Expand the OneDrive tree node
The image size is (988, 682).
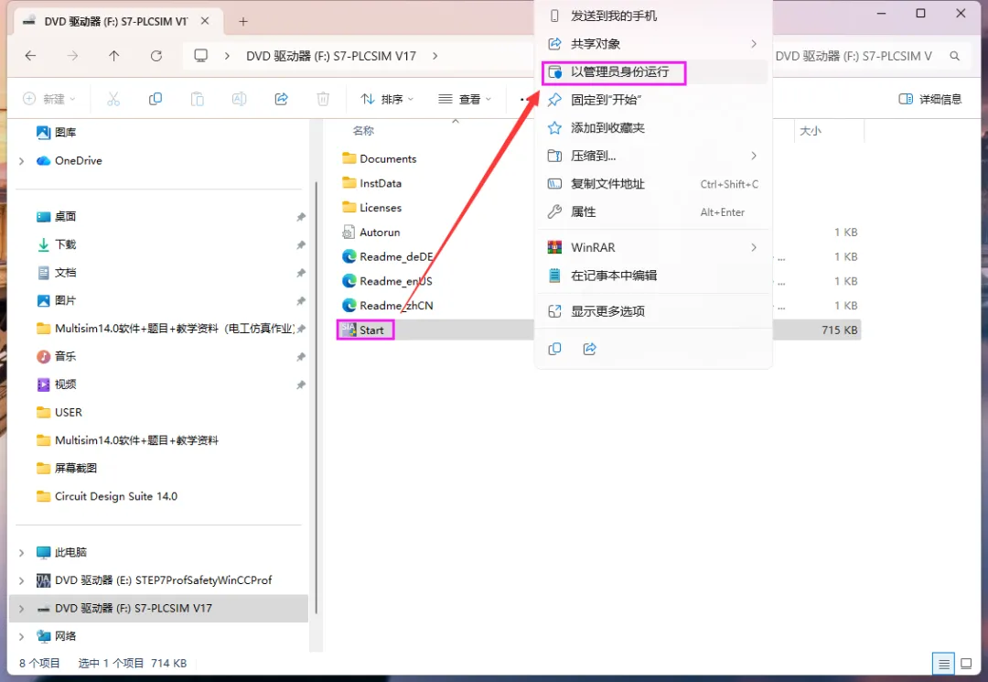pos(21,161)
